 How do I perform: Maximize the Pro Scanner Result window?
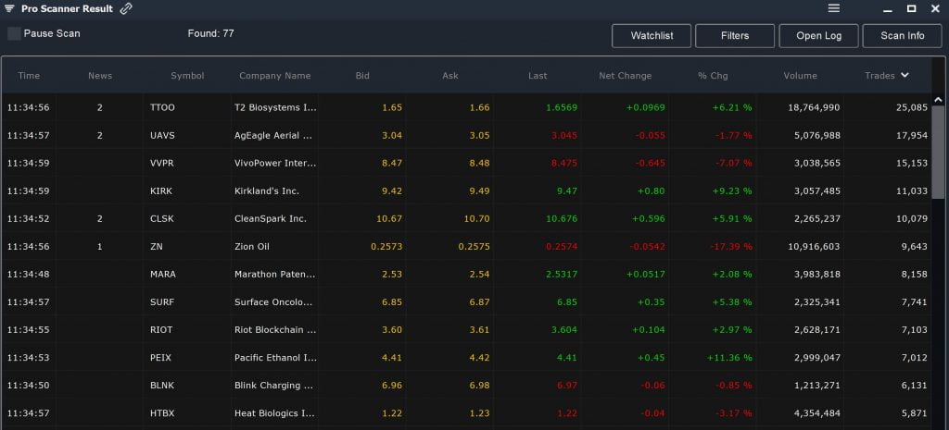pyautogui.click(x=911, y=8)
